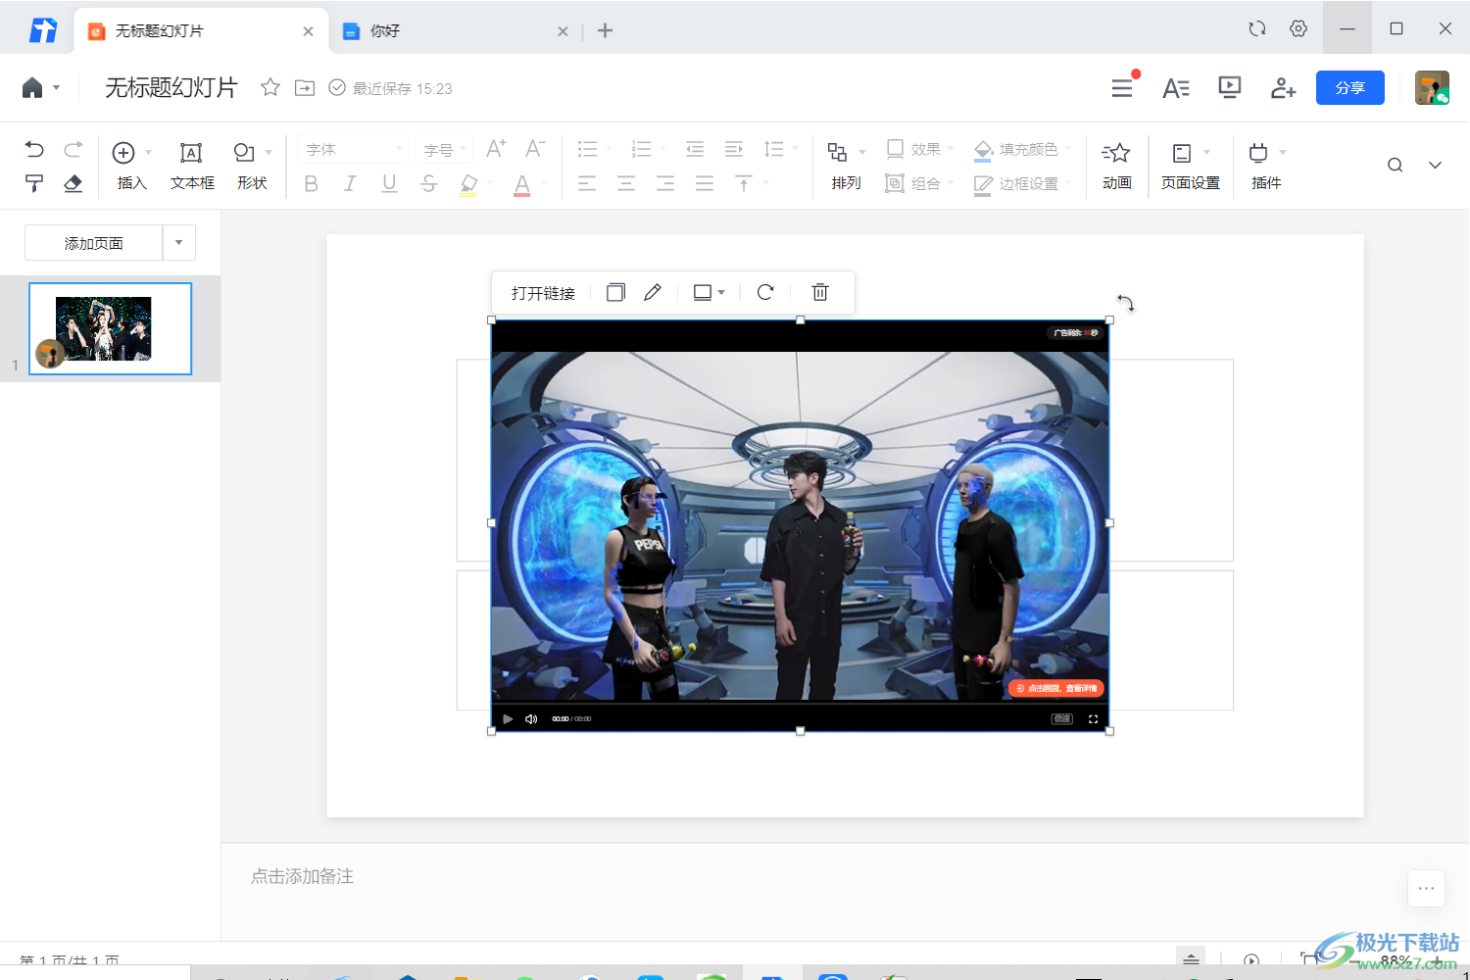Align text center
1470x980 pixels.
click(626, 183)
